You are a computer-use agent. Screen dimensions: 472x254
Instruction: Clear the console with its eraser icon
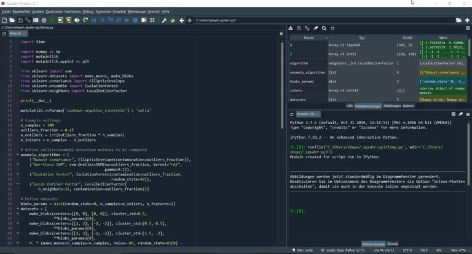click(x=460, y=114)
